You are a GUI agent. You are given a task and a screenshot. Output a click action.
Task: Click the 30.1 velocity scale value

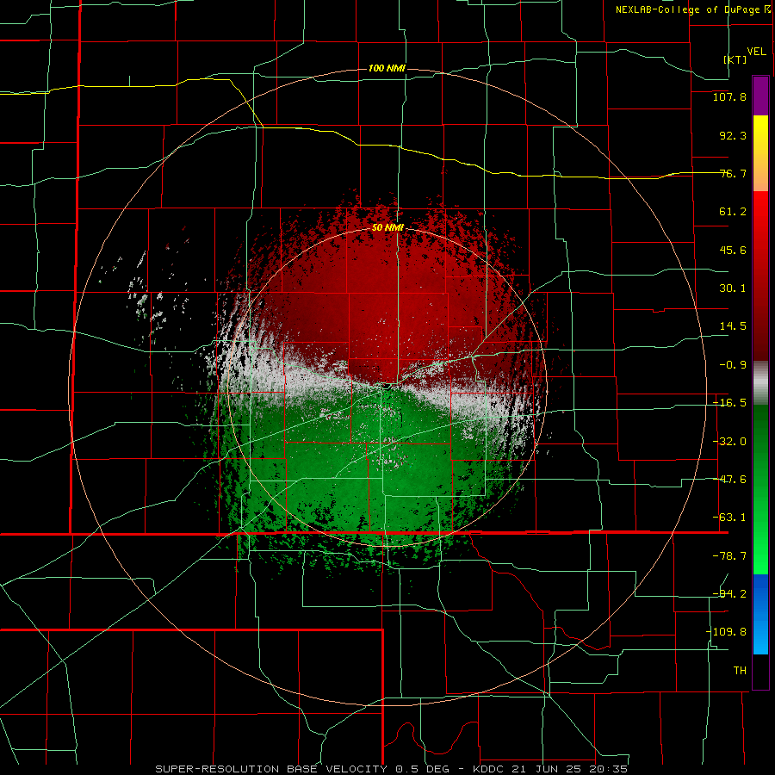point(733,288)
